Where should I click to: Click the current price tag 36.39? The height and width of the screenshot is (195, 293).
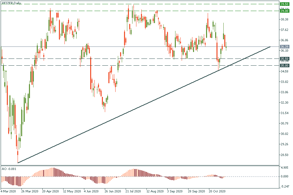tap(285, 47)
